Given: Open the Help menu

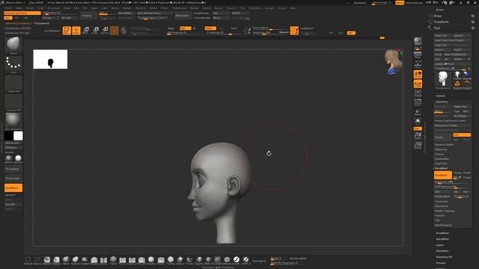Looking at the screenshot, I should pos(293,8).
